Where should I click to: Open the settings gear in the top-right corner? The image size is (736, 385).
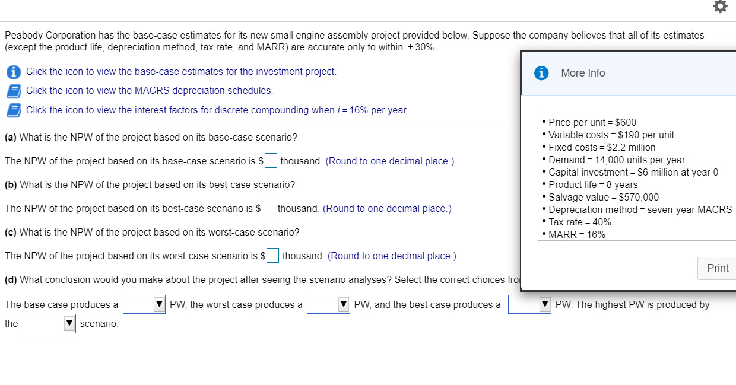coord(720,7)
